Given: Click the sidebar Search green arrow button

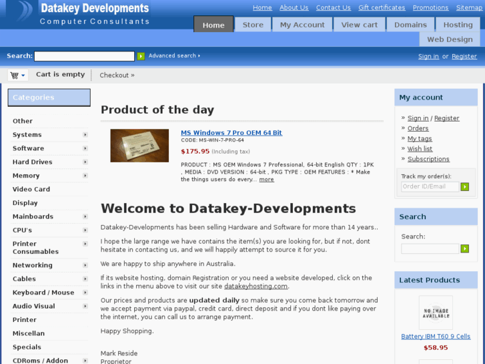Looking at the screenshot, I should click(x=464, y=248).
